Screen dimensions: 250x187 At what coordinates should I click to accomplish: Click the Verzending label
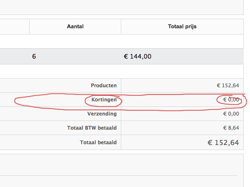(x=102, y=114)
